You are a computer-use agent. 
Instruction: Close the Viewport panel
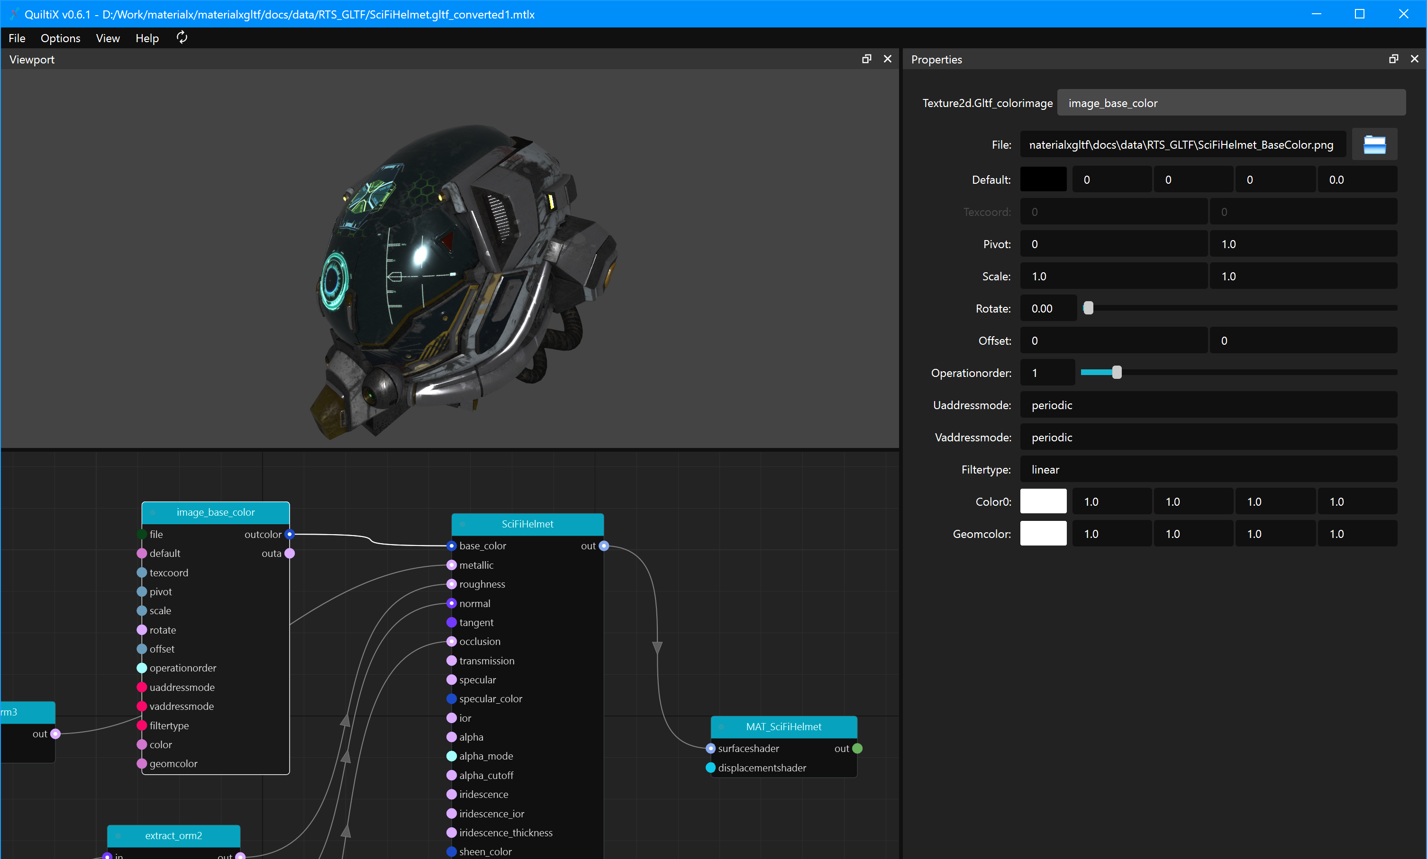[887, 59]
